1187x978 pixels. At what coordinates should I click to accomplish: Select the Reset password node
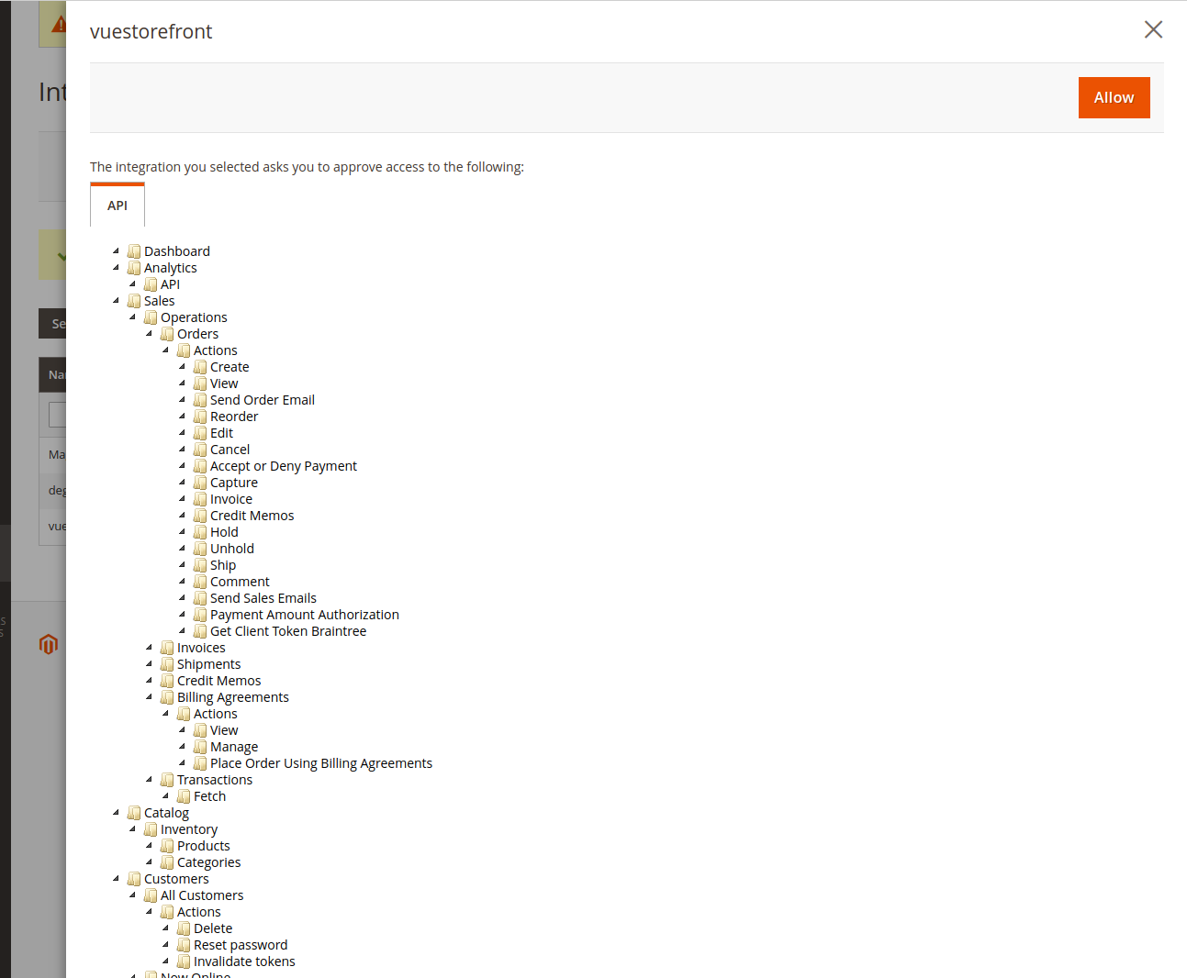click(x=240, y=945)
